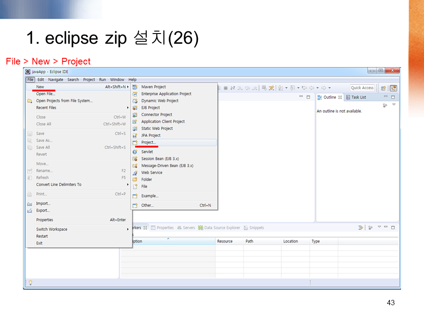Viewport: 424px width, 318px height.
Task: Click the Static Web Project icon
Action: pyautogui.click(x=135, y=129)
